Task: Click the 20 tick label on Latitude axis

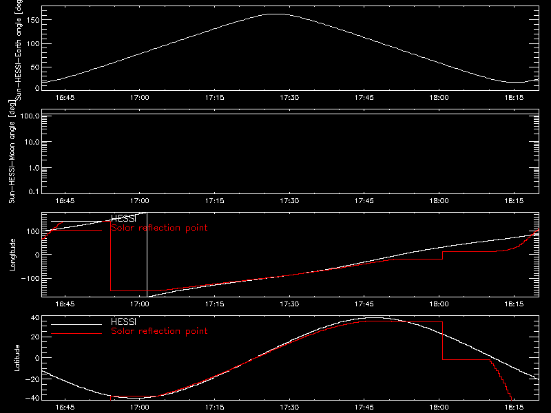Action: (x=35, y=337)
